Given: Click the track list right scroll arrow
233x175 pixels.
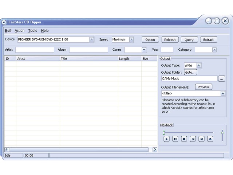Looking at the screenshot, I should pos(155,149).
